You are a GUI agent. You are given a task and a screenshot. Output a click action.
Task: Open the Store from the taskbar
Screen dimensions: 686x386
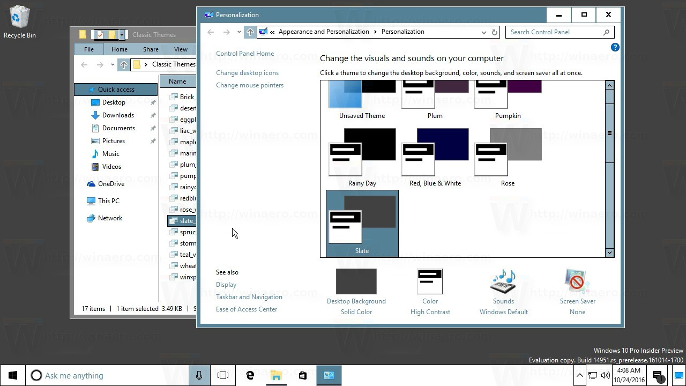[x=303, y=375]
